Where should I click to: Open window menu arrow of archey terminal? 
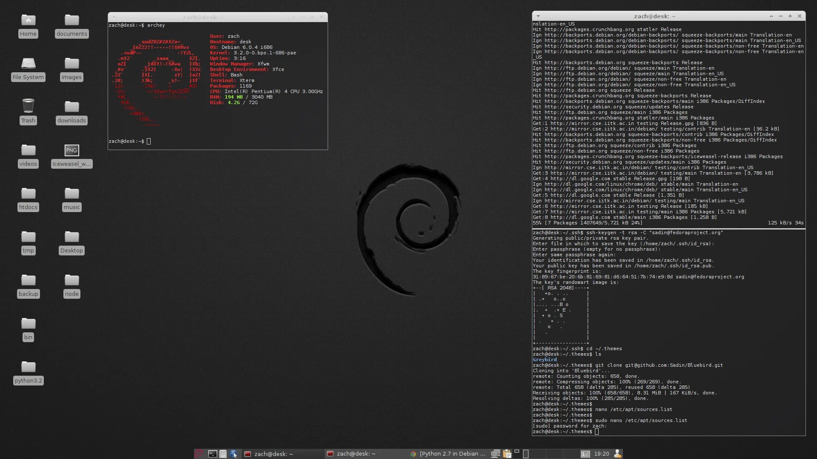click(x=114, y=17)
